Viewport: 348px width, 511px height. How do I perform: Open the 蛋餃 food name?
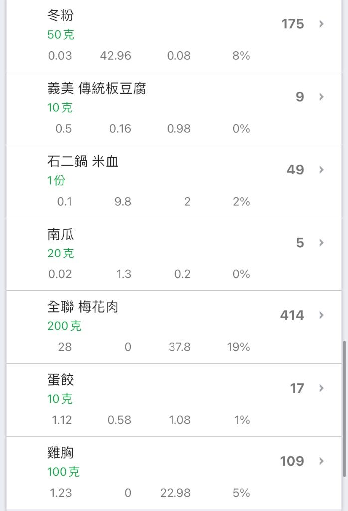click(x=60, y=380)
